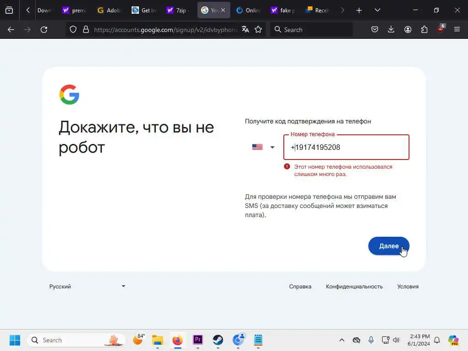The width and height of the screenshot is (468, 351).
Task: Show hidden system tray icons
Action: coord(342,340)
